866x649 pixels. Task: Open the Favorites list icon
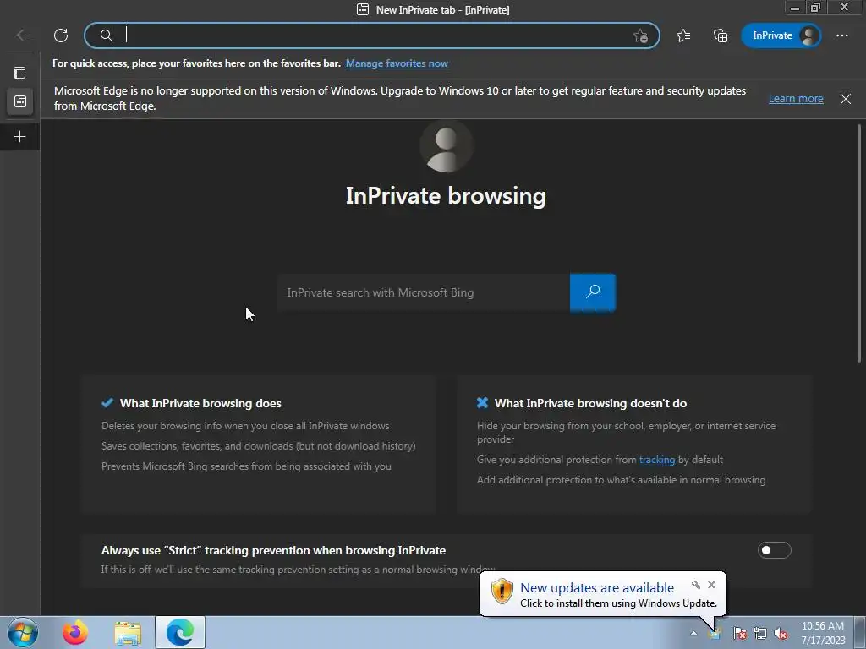(683, 35)
